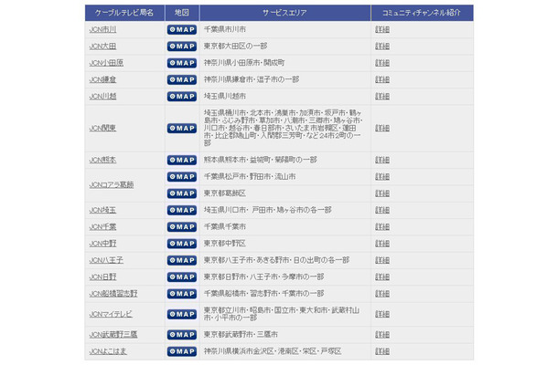Visit the JCN千葉 station link
Screen dimensions: 558x365
[102, 227]
